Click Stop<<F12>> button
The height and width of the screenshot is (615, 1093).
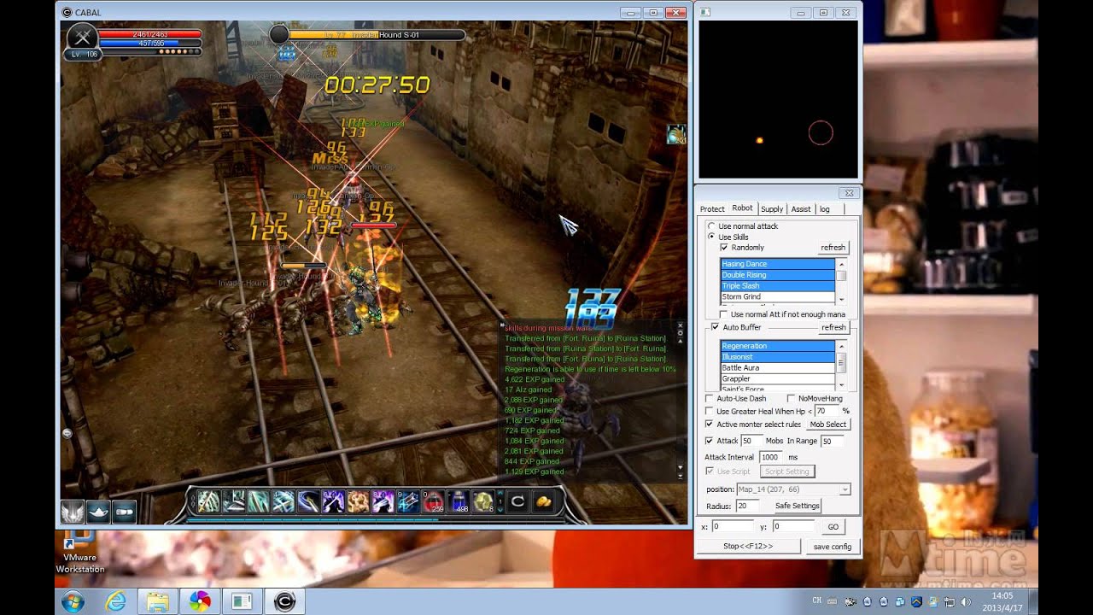click(x=748, y=547)
